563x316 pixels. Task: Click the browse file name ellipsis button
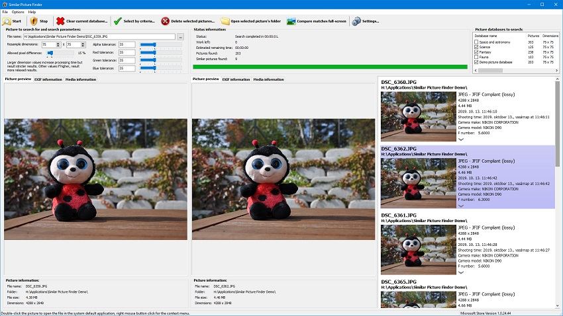(180, 36)
